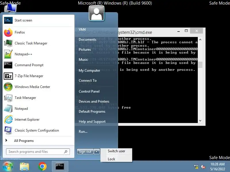Click the desktop Computer icon
This screenshot has height=172, width=230.
(x=11, y=7)
